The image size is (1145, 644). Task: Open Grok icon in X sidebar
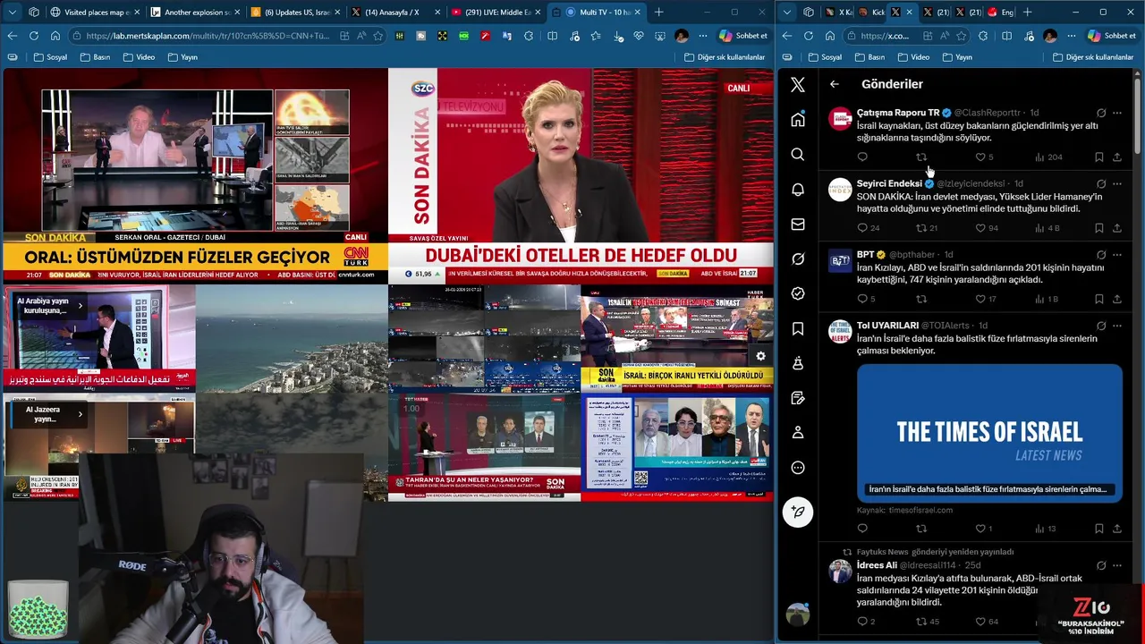tap(798, 259)
